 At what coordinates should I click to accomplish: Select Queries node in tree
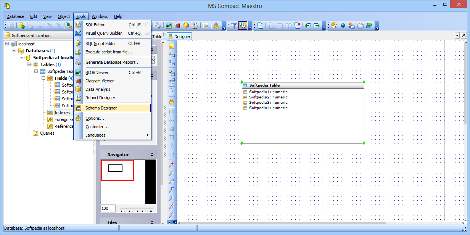coord(47,133)
